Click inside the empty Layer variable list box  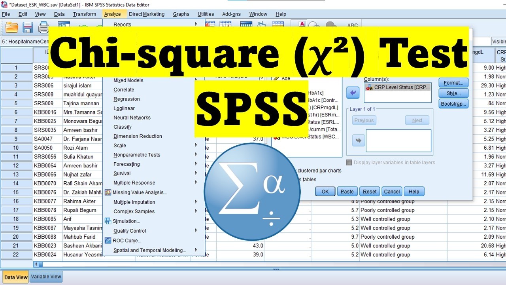[398, 141]
